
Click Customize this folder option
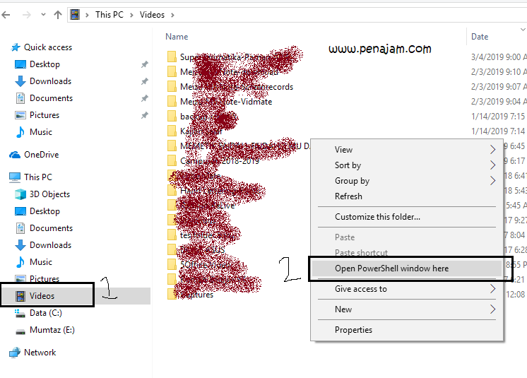377,217
